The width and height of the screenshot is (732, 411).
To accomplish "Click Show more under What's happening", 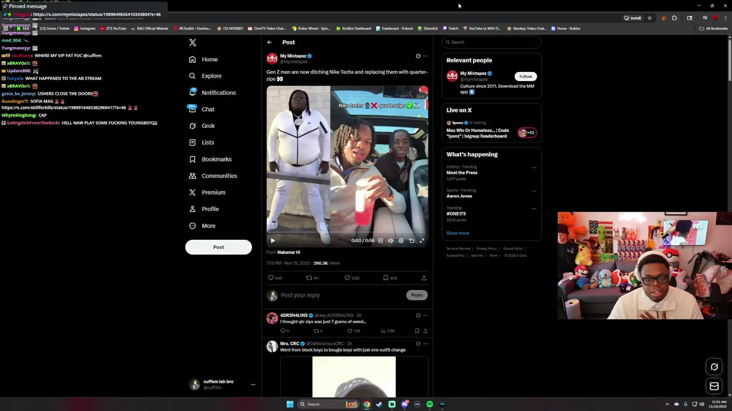I will click(x=457, y=233).
